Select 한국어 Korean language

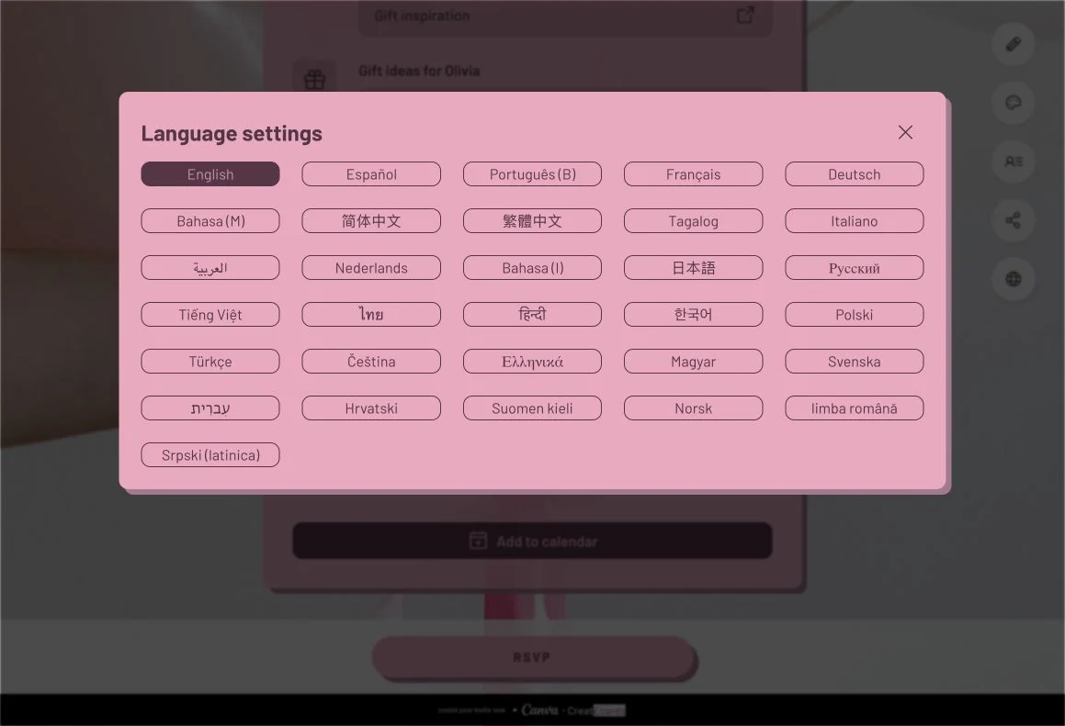coord(694,315)
